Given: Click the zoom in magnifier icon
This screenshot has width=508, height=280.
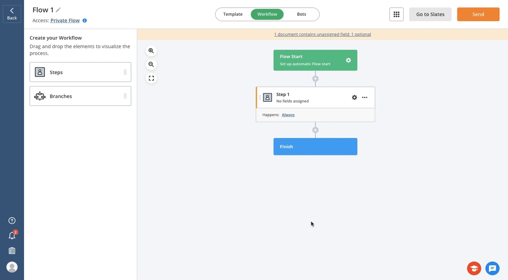Looking at the screenshot, I should pyautogui.click(x=151, y=51).
